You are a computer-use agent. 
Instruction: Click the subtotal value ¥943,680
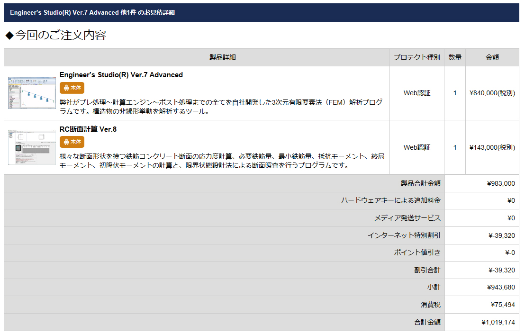[x=501, y=287]
